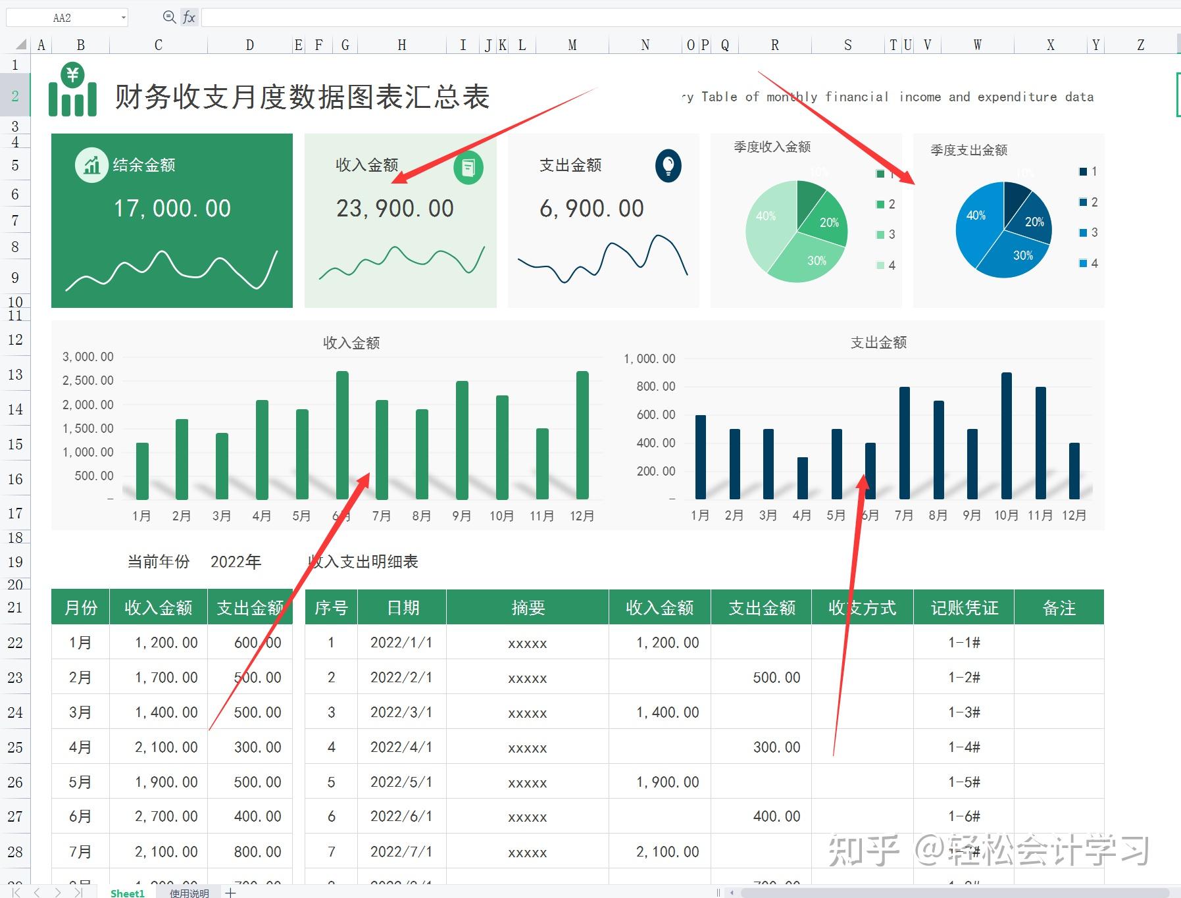Click the 当前年份 label cell
Image resolution: width=1181 pixels, height=898 pixels.
[x=159, y=561]
